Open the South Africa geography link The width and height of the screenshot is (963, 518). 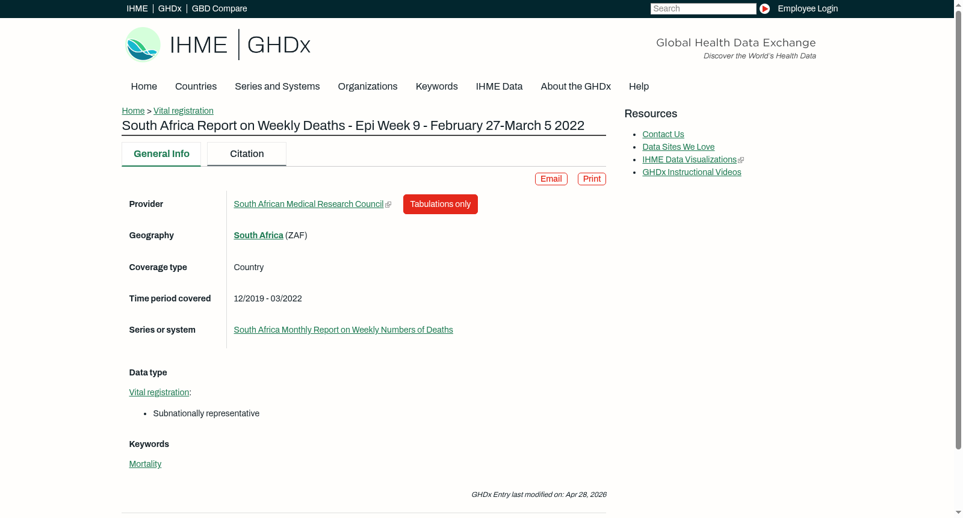258,235
